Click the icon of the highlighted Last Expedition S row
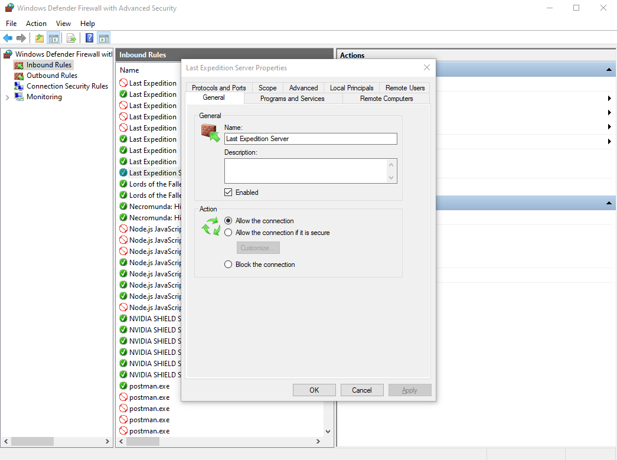This screenshot has width=617, height=460. coord(123,173)
